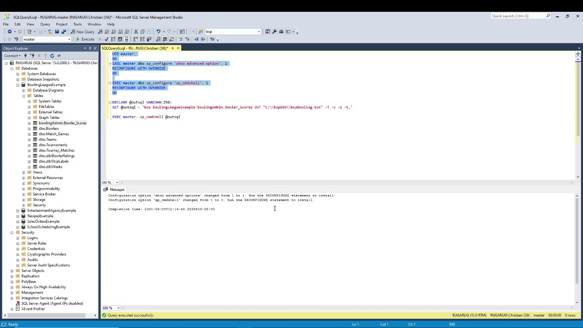The width and height of the screenshot is (583, 328).
Task: Click the Undo arrow icon
Action: click(x=158, y=31)
